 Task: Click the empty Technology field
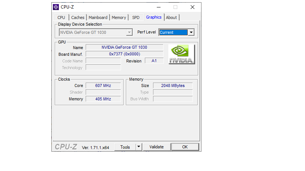(103, 67)
